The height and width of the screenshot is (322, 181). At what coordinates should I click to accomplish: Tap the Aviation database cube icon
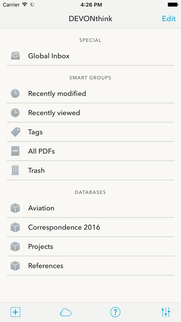[15, 208]
